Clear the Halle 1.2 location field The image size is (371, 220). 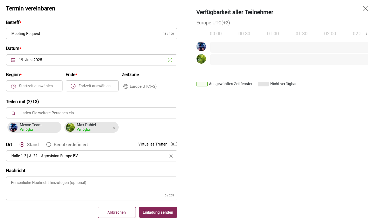pos(171,156)
